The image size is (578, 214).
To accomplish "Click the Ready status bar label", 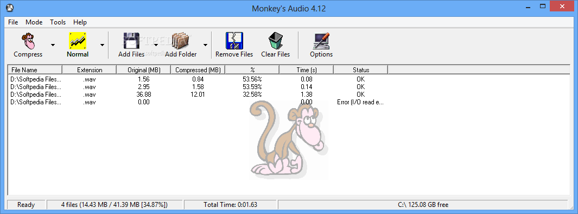I will click(26, 205).
